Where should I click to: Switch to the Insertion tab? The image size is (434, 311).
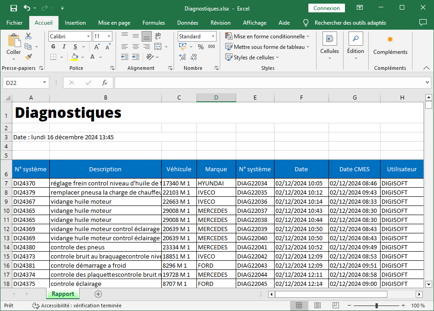pos(75,23)
